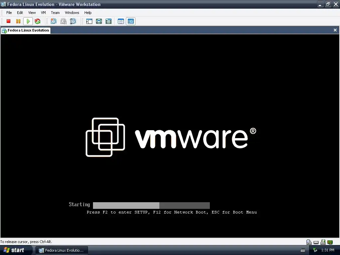Close the Fedora Linux Evolution tab with X

coord(335,30)
